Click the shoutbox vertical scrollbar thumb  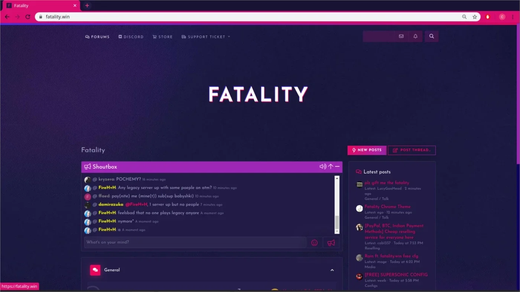(337, 222)
